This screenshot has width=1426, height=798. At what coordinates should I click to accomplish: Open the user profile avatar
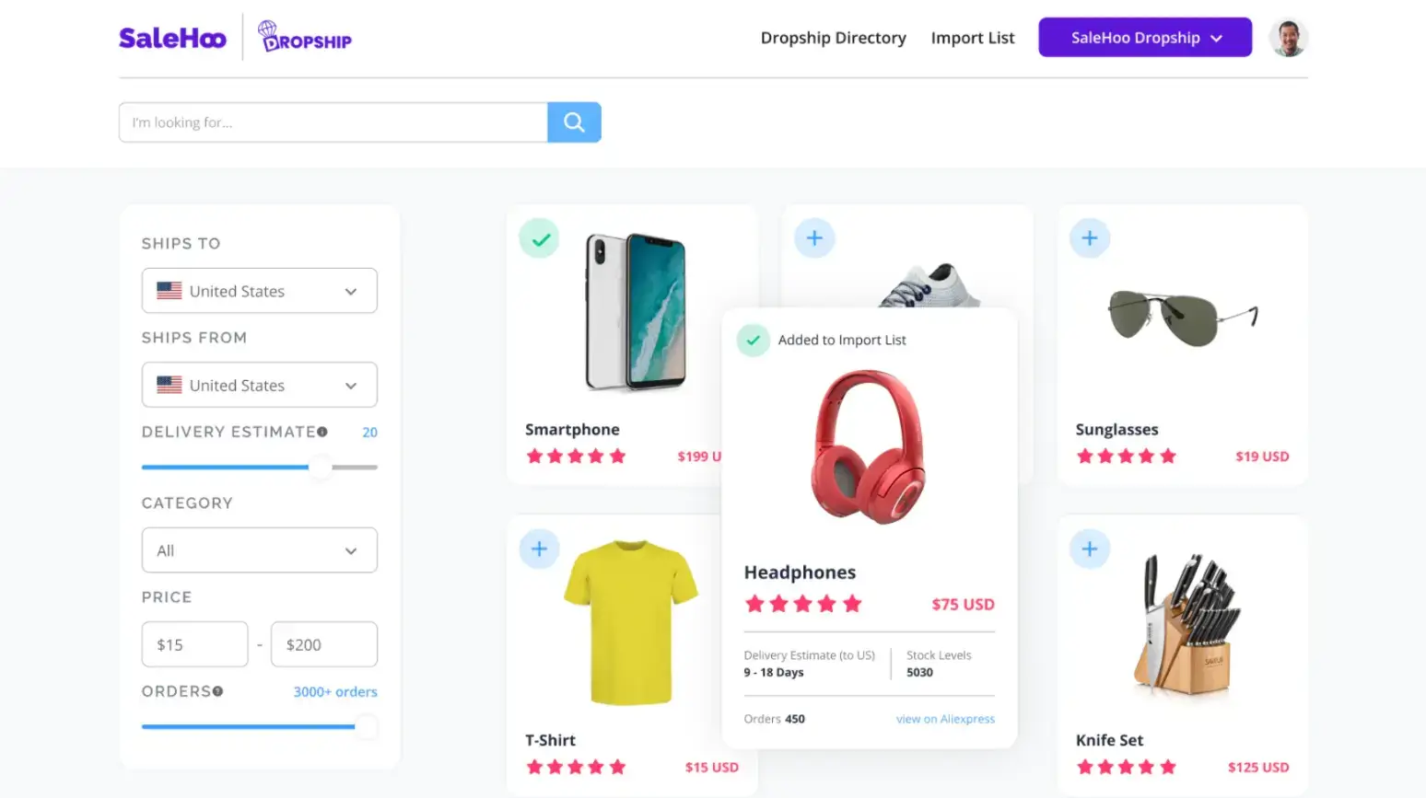(1288, 38)
